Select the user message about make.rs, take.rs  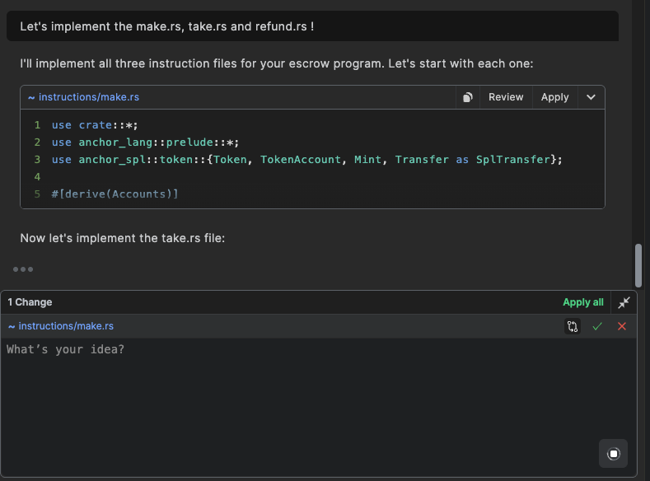(166, 26)
